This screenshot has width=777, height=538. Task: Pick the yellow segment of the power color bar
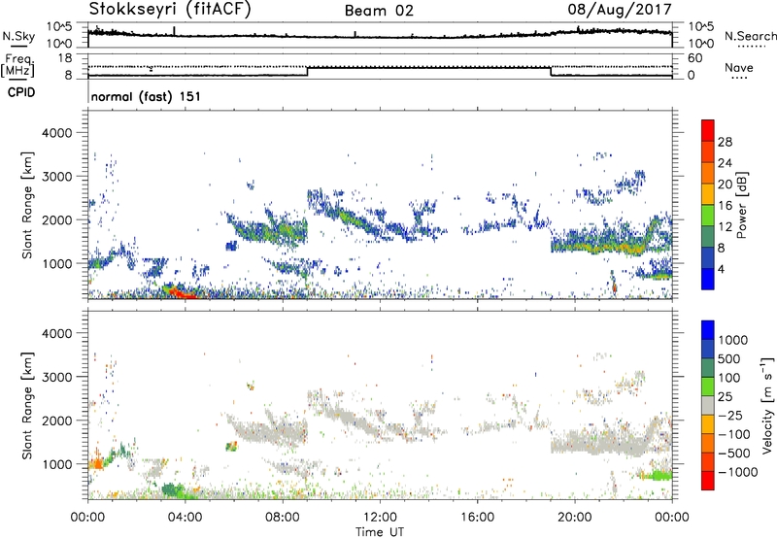(x=708, y=193)
